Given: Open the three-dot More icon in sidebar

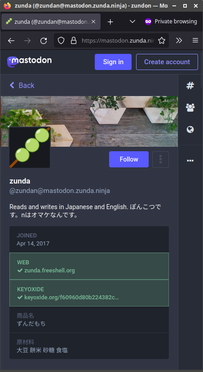Looking at the screenshot, I should tap(190, 161).
